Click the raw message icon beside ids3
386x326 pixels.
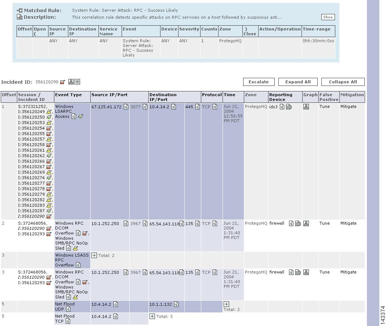point(289,107)
